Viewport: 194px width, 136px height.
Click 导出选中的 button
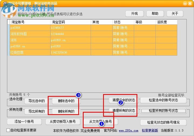pos(37,101)
